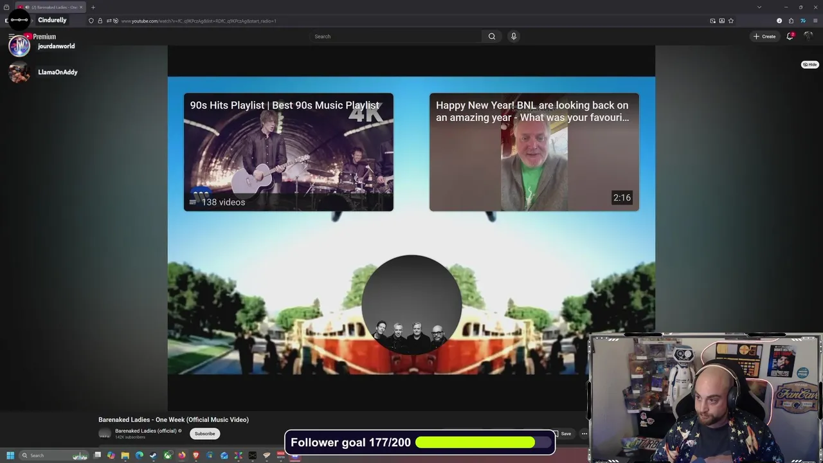Screen dimensions: 823x463
Task: Click the tracking protection shield icon
Action: point(91,21)
